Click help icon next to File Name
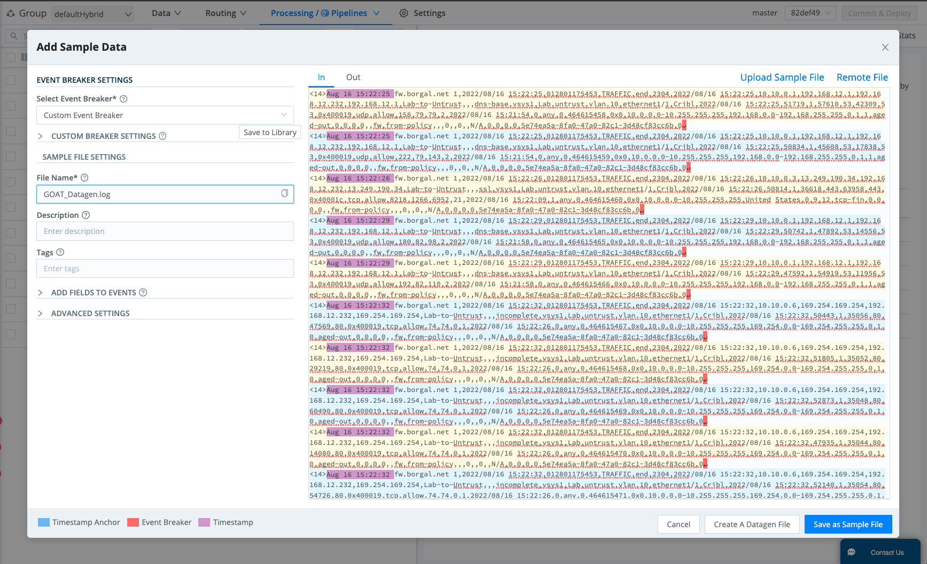The width and height of the screenshot is (927, 564). tap(84, 178)
